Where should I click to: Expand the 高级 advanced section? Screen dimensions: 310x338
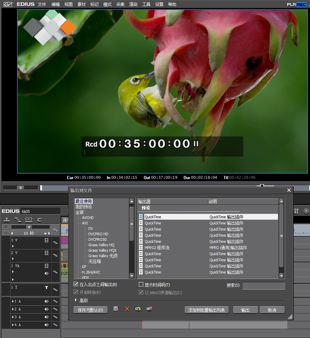point(76,300)
